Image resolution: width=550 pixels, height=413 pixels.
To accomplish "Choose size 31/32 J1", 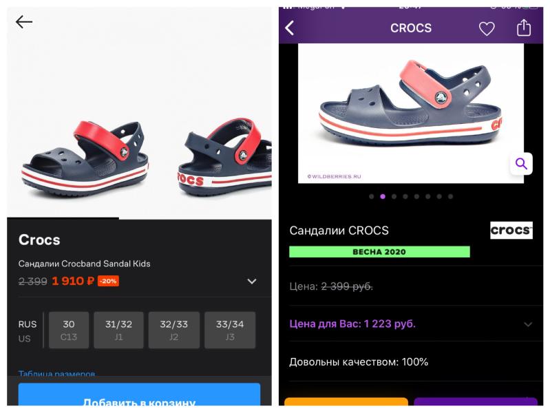I will coord(118,330).
